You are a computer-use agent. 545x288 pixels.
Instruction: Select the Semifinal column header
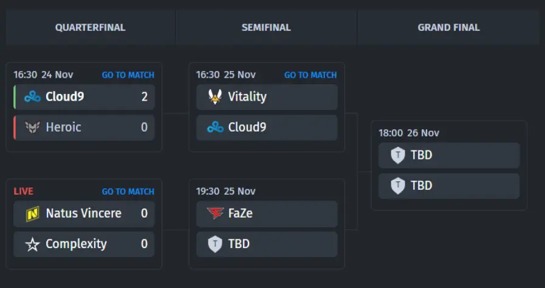[x=266, y=27]
